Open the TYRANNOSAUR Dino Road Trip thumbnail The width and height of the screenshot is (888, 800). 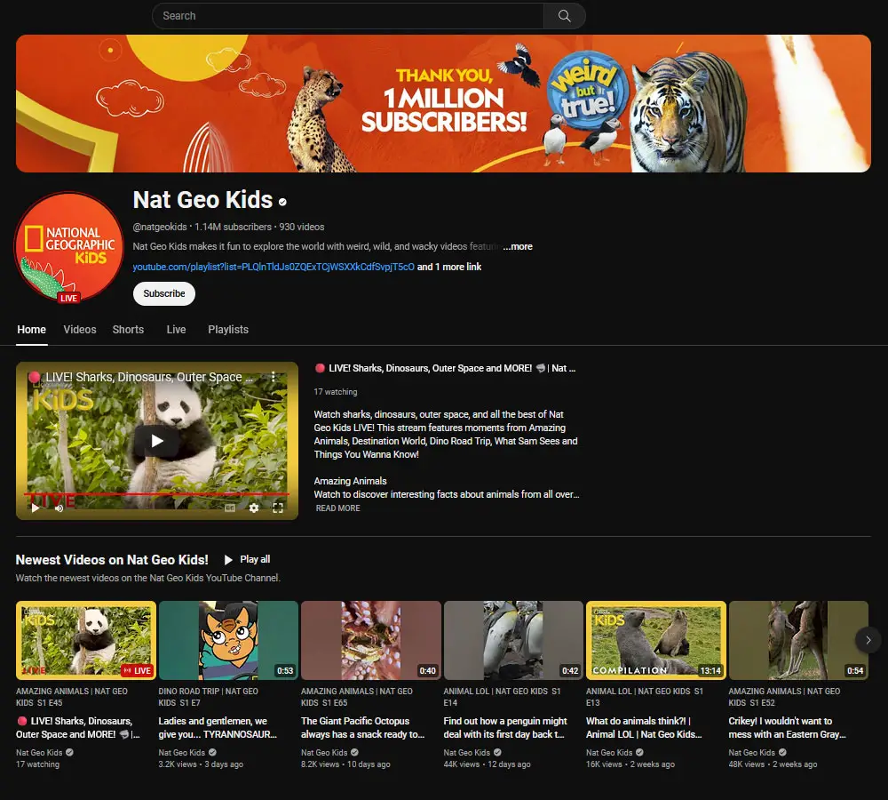click(x=228, y=639)
